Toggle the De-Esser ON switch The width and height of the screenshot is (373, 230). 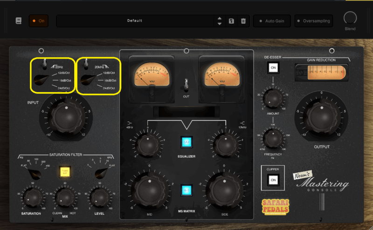click(x=274, y=68)
